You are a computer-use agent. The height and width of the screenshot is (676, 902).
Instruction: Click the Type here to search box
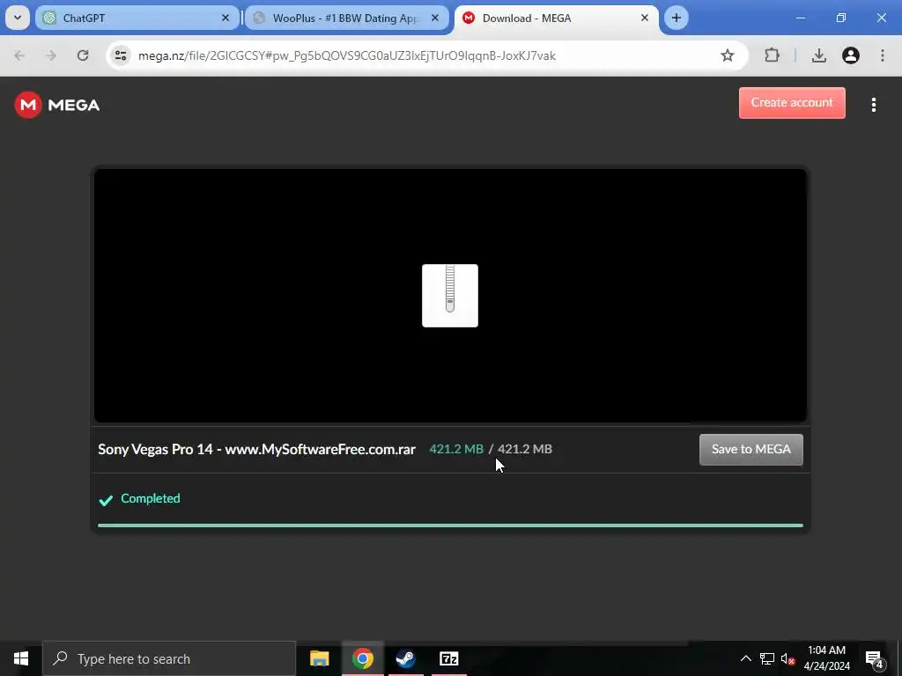point(169,658)
